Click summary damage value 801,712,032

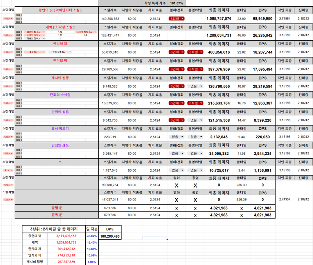tap(66, 249)
